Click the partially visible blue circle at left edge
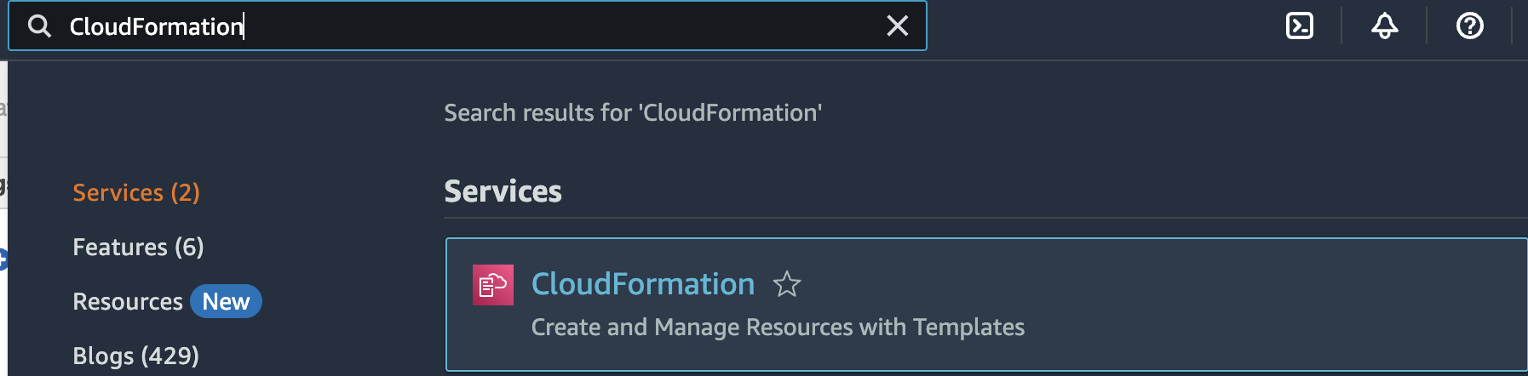Screen dimensions: 1528x376 (3, 259)
